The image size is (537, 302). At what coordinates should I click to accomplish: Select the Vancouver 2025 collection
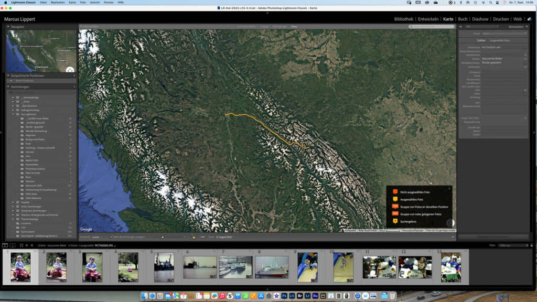33,186
